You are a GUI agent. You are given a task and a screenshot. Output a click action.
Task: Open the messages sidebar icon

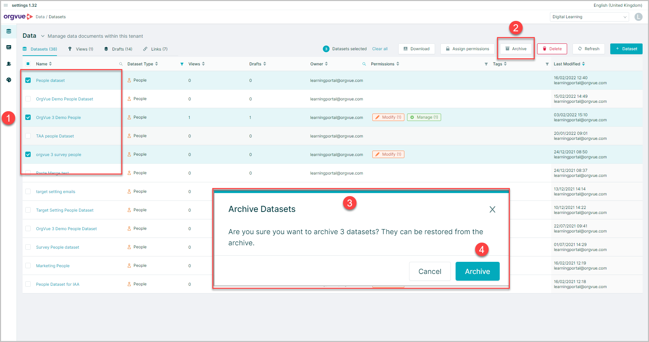click(9, 48)
